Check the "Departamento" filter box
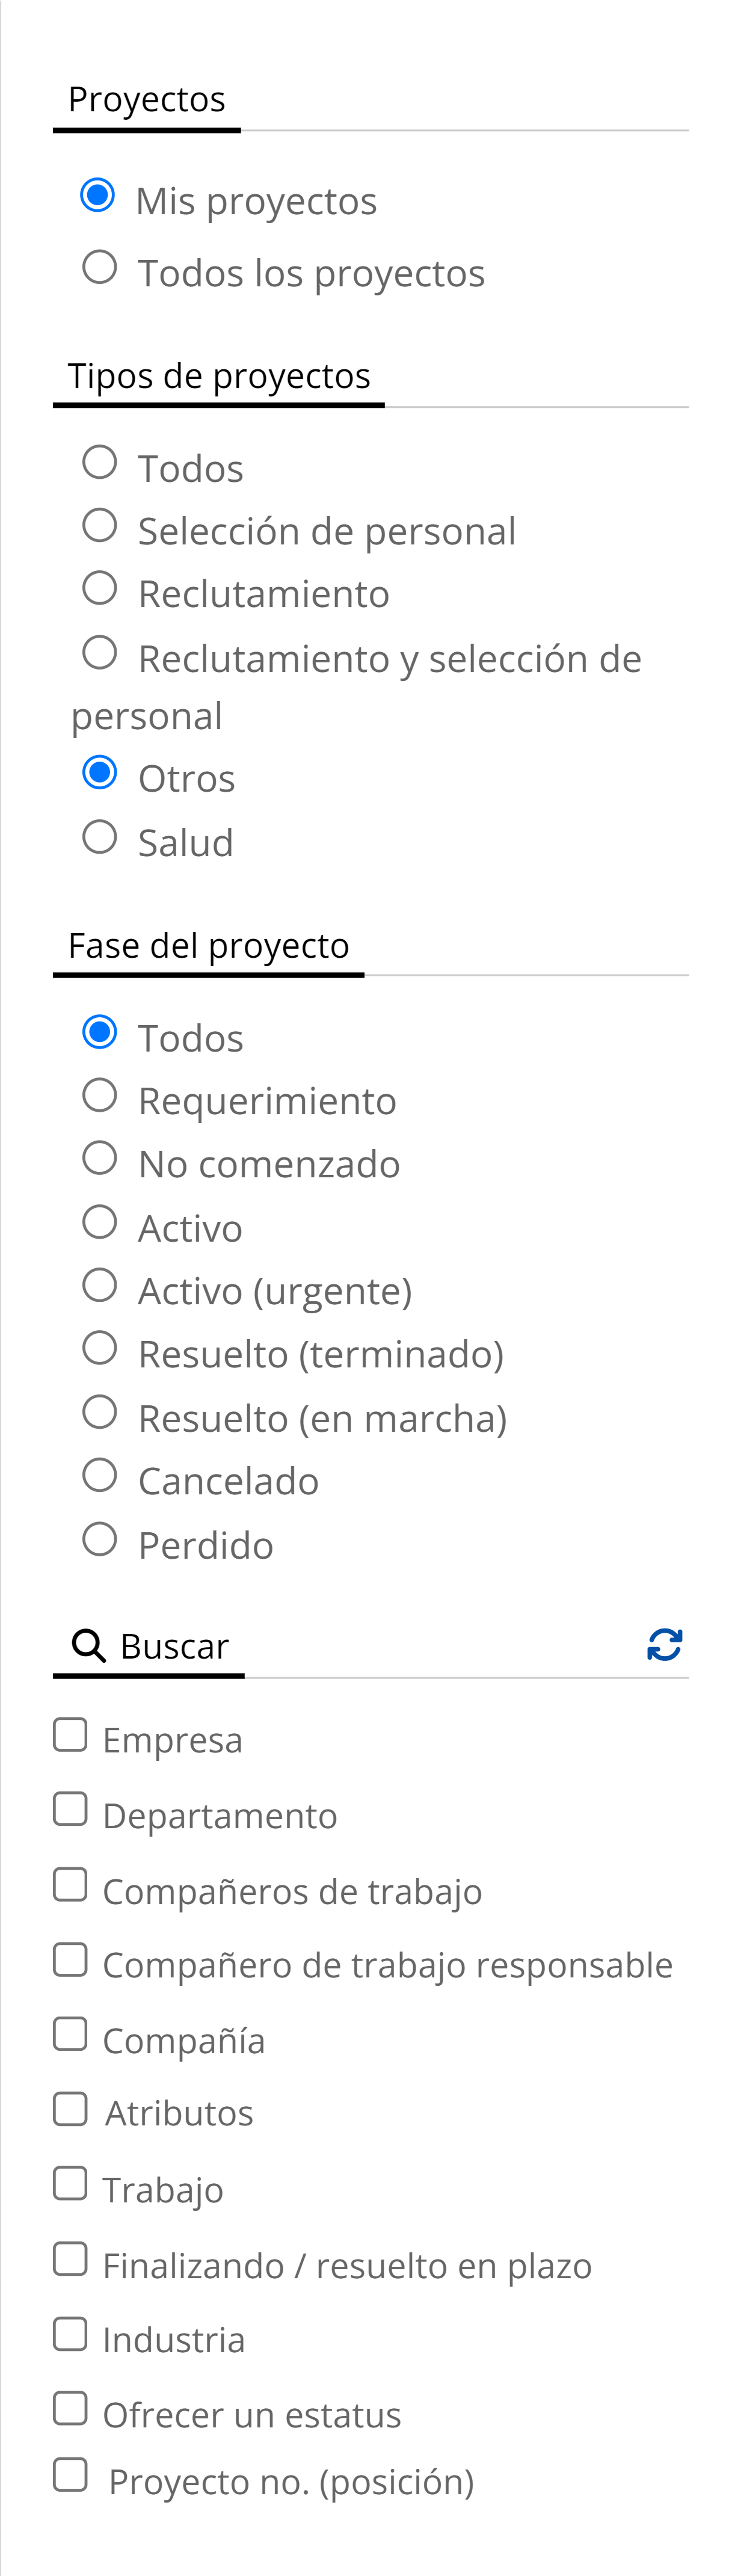The width and height of the screenshot is (732, 2576). 70,1809
